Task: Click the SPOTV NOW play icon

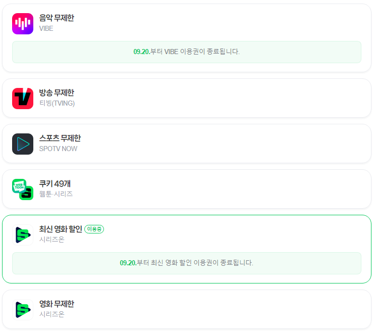Action: pos(23,144)
